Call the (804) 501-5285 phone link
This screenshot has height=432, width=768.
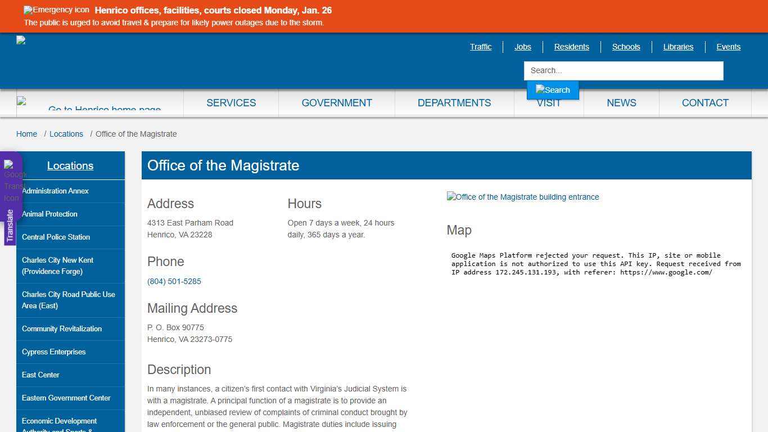coord(174,281)
